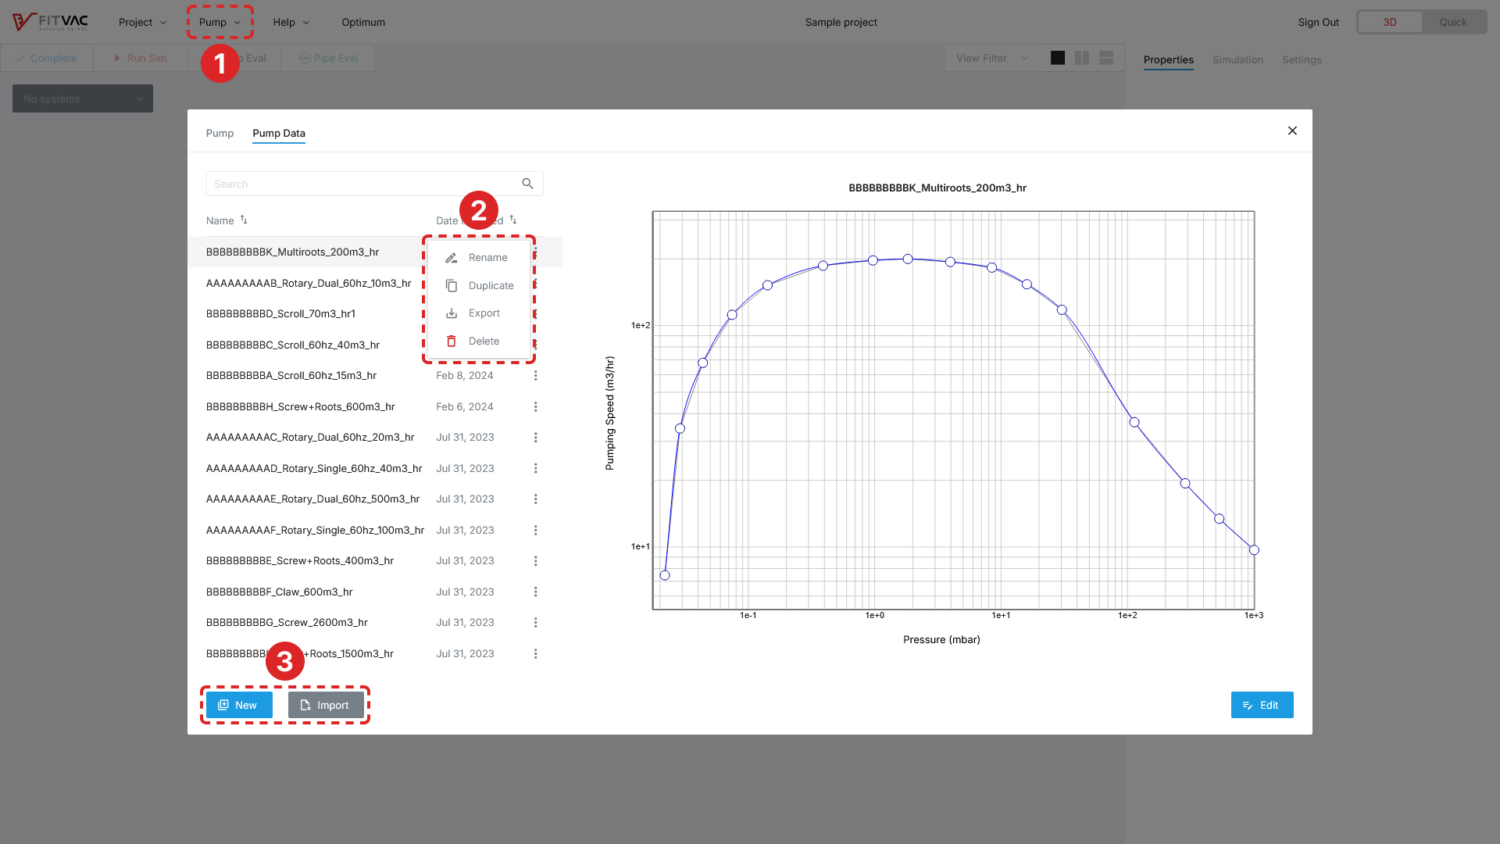Choose Rename from context menu

(x=479, y=258)
